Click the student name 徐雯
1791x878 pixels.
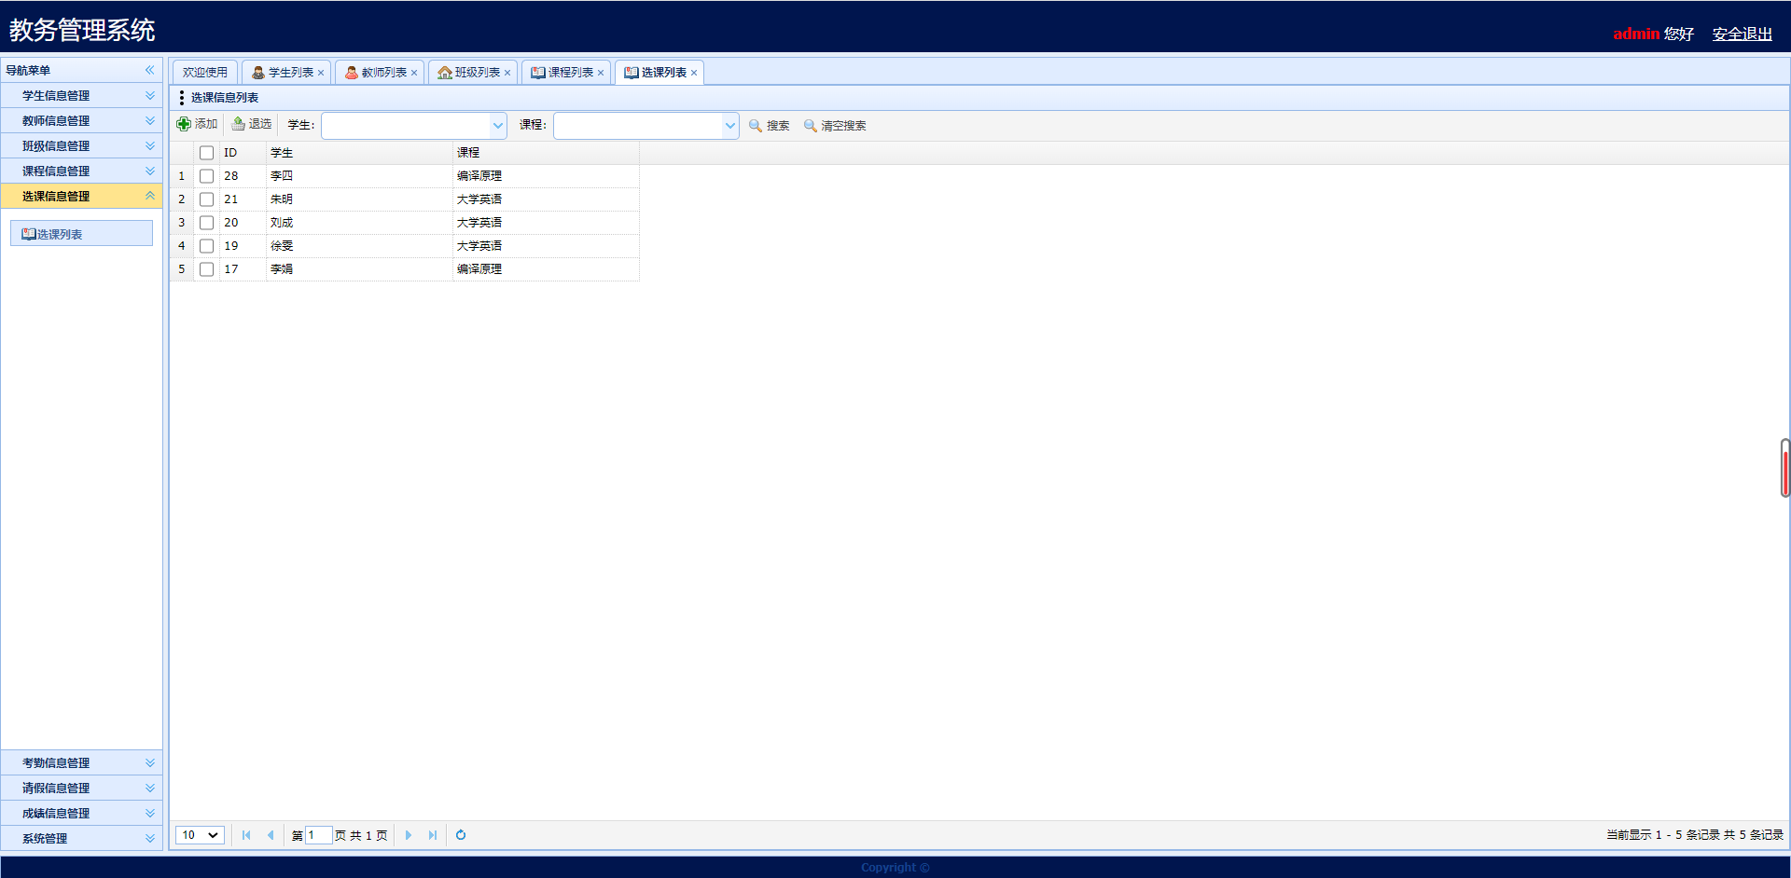pos(282,246)
